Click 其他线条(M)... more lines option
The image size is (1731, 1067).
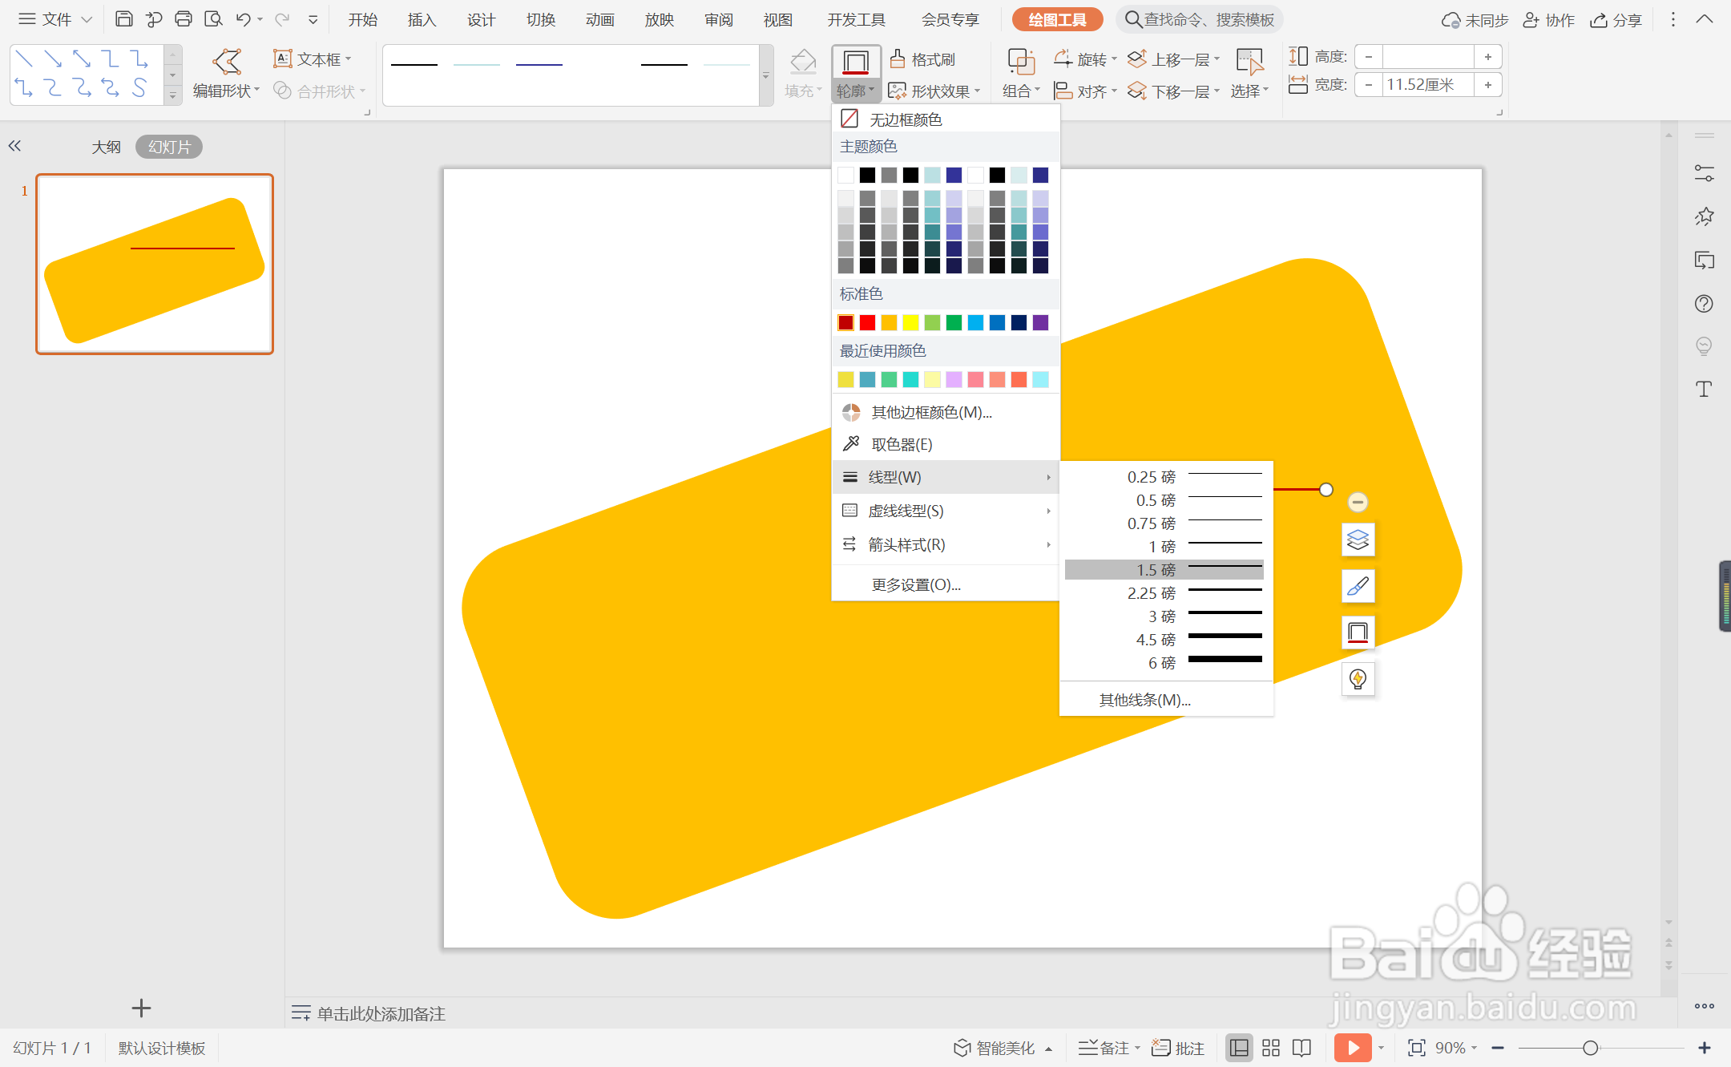pos(1144,700)
